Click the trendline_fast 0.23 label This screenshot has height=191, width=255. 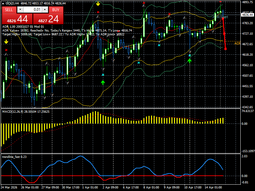pyautogui.click(x=14, y=157)
